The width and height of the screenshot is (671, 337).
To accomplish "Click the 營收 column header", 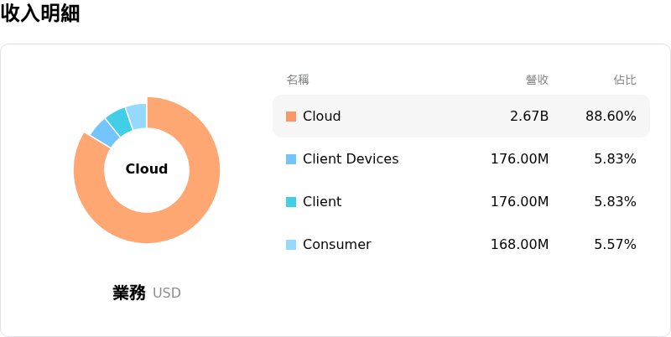I will click(x=537, y=80).
